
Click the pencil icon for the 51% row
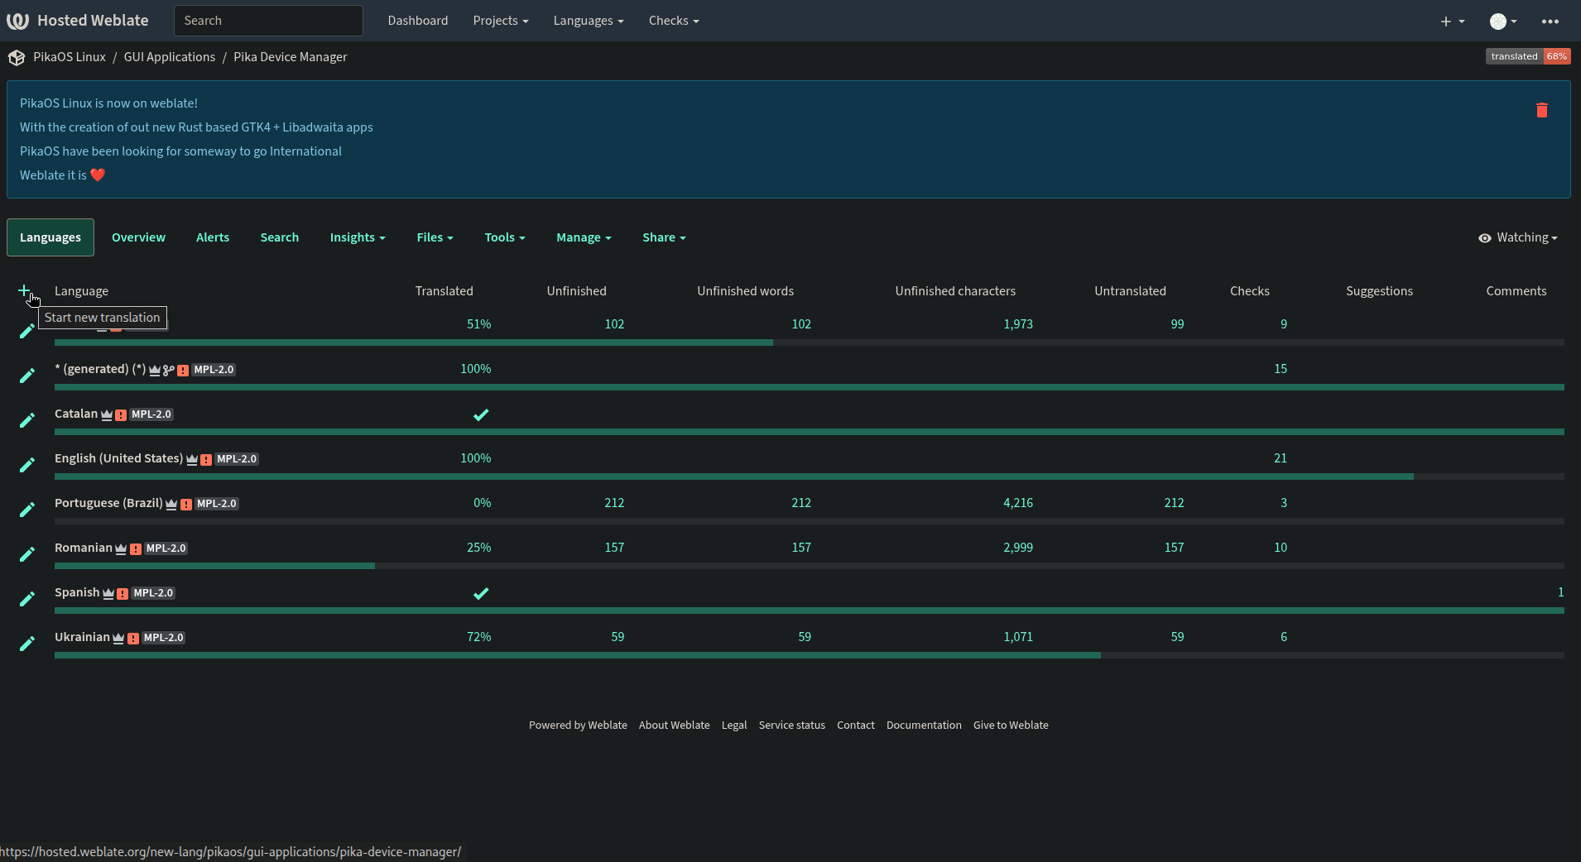27,331
